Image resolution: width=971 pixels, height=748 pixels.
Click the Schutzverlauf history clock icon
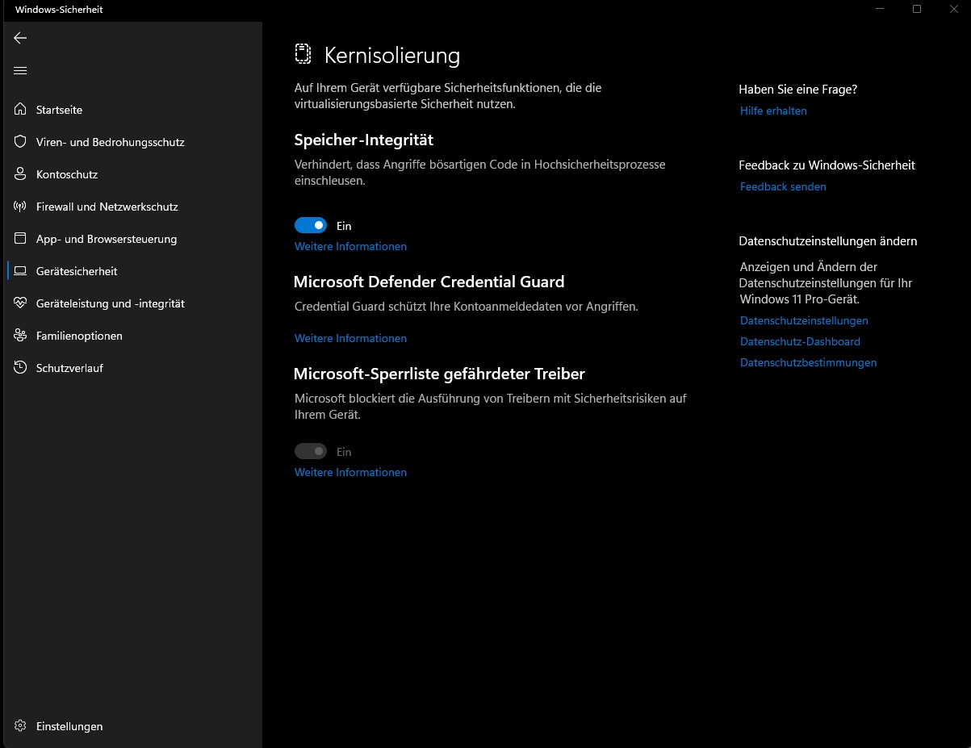tap(20, 367)
